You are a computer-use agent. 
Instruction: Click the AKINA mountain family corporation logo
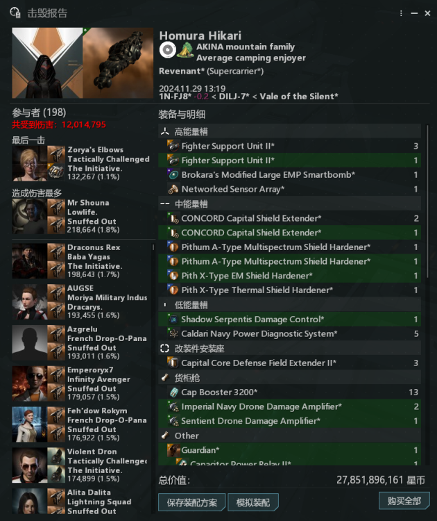click(x=168, y=50)
